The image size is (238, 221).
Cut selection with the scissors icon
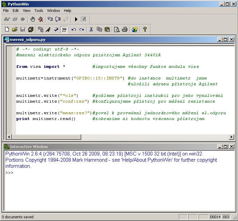click(x=91, y=29)
